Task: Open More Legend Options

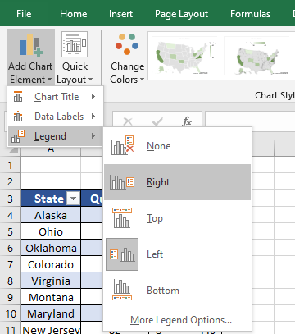Action: tap(181, 320)
